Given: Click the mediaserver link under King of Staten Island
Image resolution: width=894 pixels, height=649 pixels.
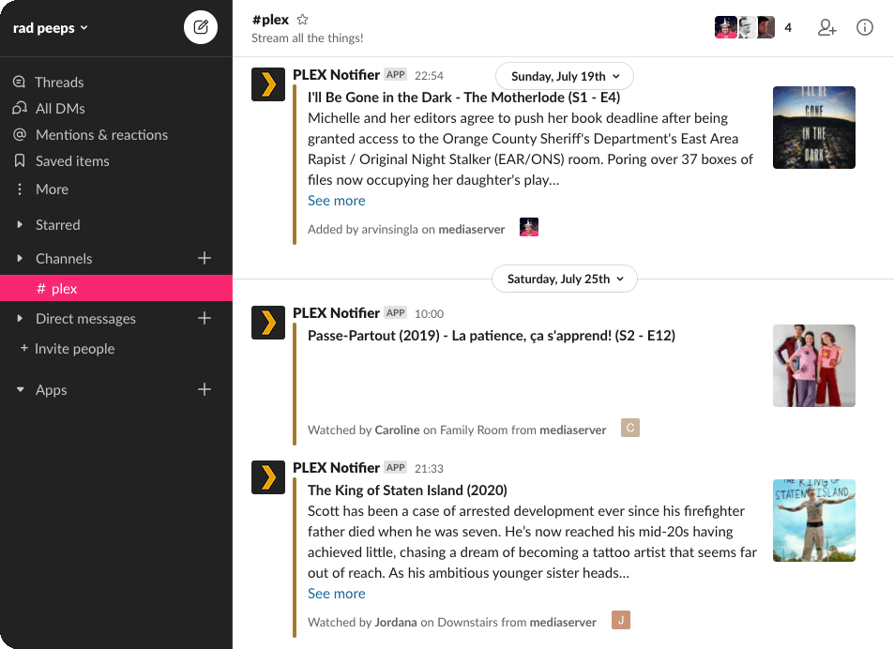Looking at the screenshot, I should pyautogui.click(x=563, y=621).
